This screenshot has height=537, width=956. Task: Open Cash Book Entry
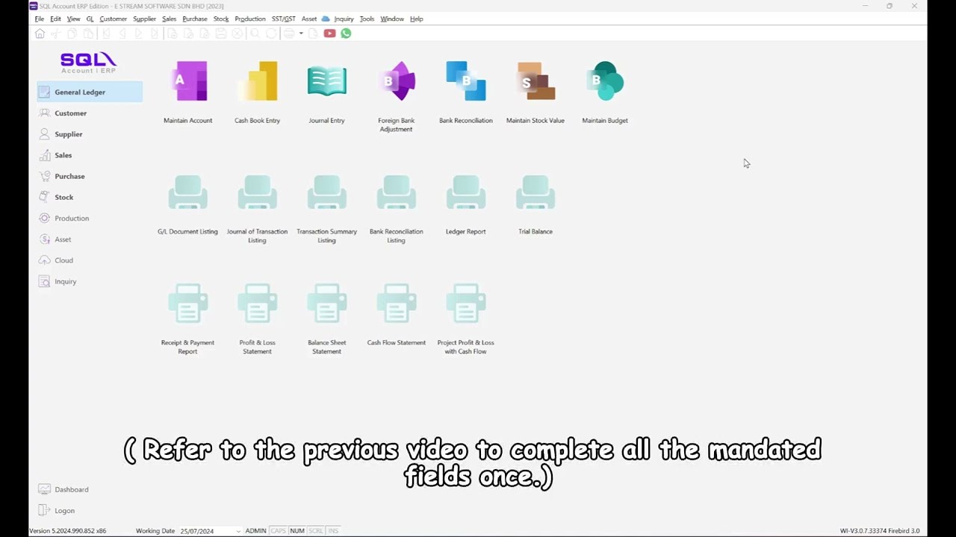pos(257,81)
